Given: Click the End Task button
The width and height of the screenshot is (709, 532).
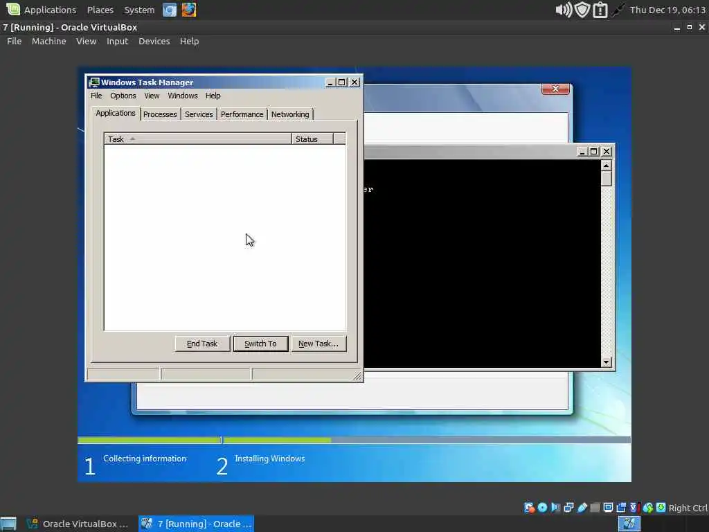Looking at the screenshot, I should pos(202,344).
